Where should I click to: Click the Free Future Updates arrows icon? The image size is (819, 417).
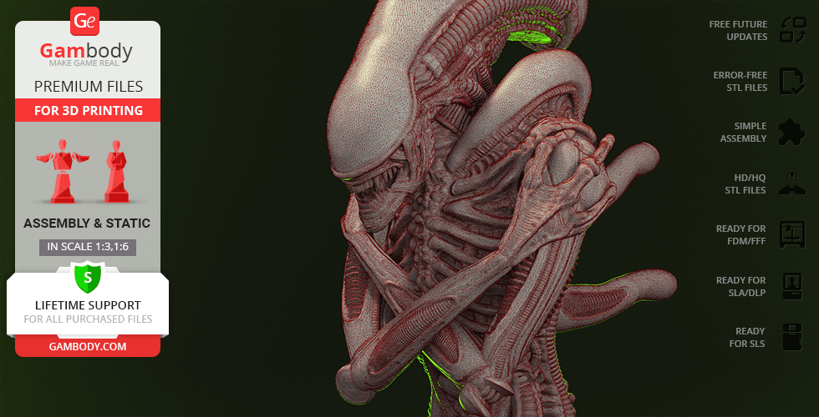tap(791, 30)
